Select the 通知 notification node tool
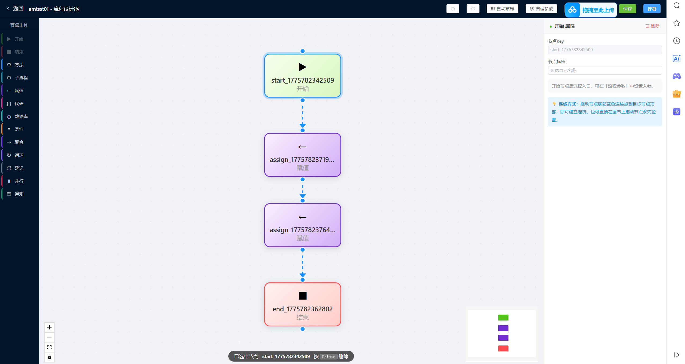Viewport: 685px width, 364px height. coord(19,194)
